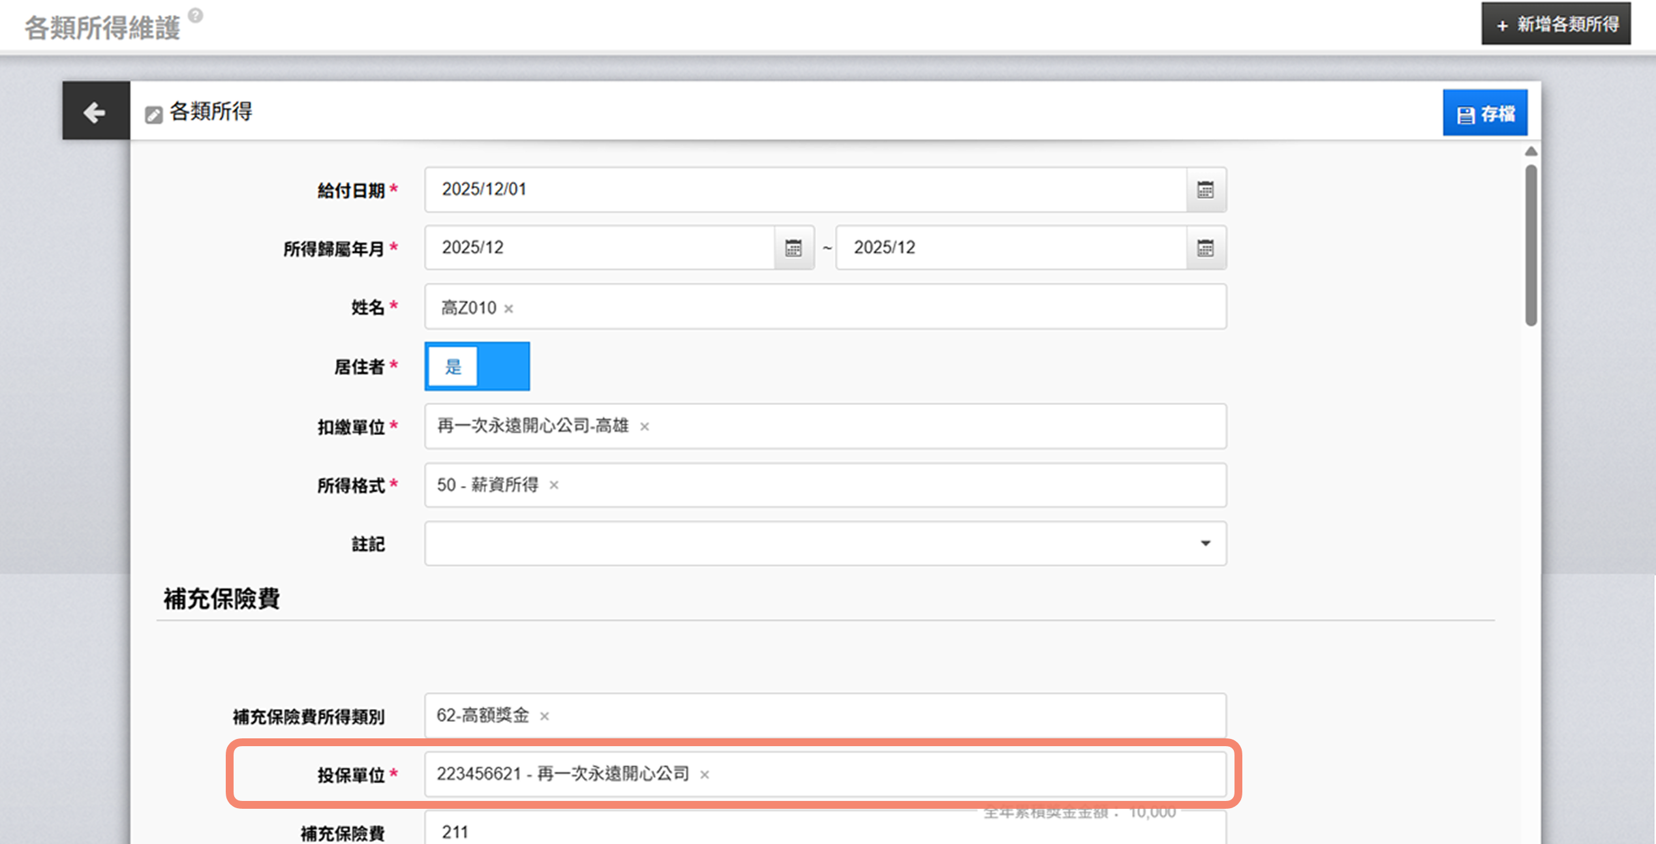This screenshot has height=844, width=1656.
Task: Expand the 註記 dropdown
Action: (1204, 543)
